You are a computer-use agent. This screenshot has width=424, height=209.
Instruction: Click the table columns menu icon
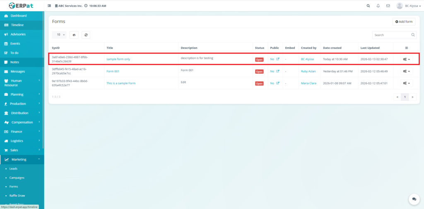pyautogui.click(x=406, y=48)
